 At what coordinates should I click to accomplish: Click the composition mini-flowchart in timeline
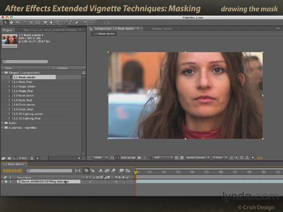78,171
